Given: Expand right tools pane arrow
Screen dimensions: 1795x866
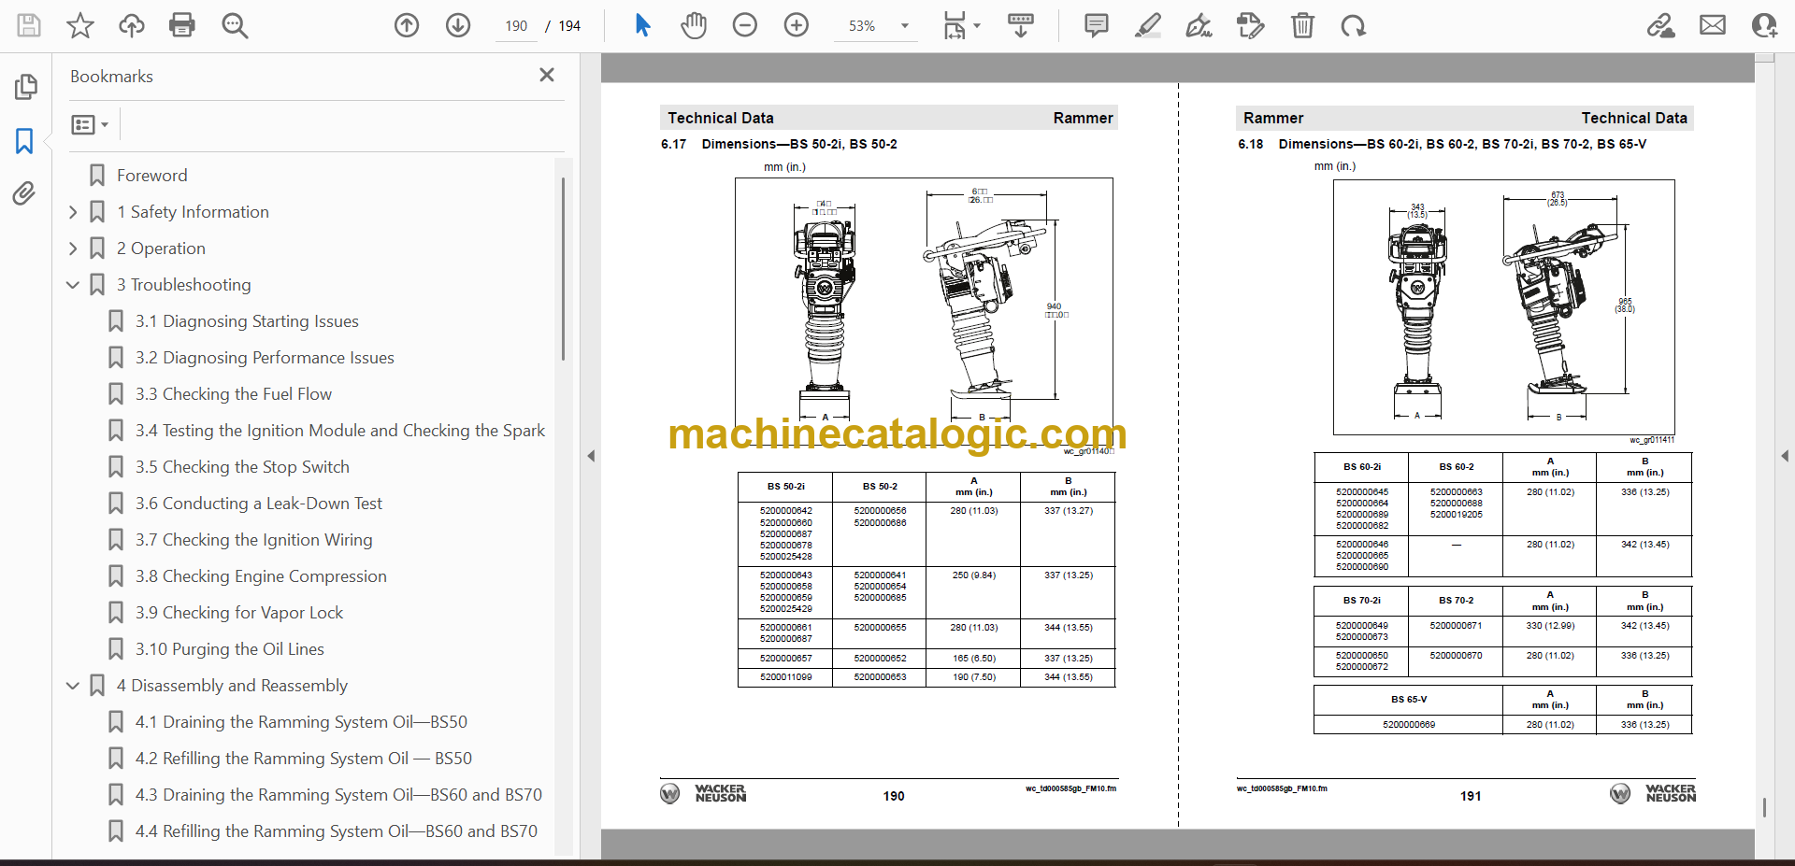Looking at the screenshot, I should tap(1785, 456).
